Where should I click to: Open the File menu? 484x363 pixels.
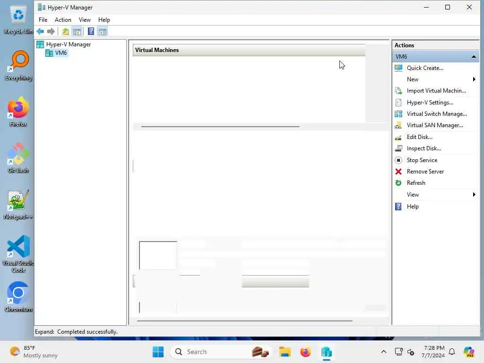[43, 20]
